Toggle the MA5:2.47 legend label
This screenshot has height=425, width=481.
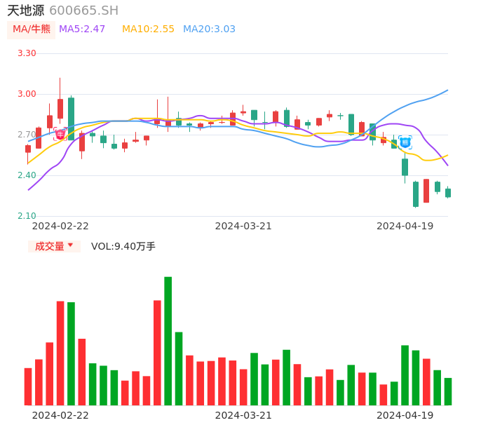(82, 29)
